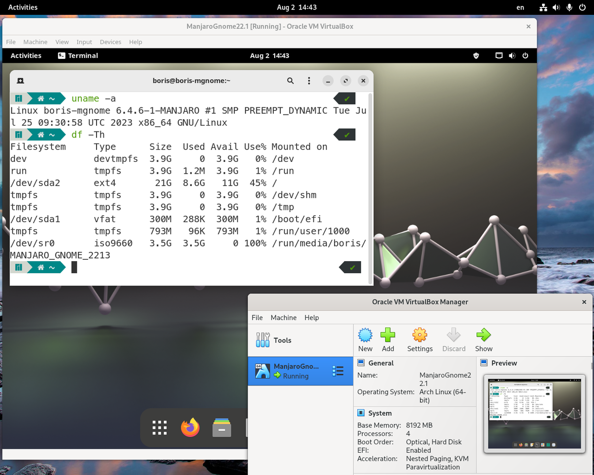Click Activities inside the guest desktop
This screenshot has width=594, height=475.
[26, 55]
